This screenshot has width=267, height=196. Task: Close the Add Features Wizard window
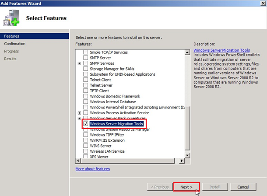[263, 3]
